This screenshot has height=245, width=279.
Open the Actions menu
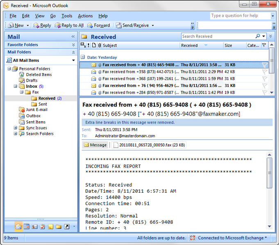85,16
